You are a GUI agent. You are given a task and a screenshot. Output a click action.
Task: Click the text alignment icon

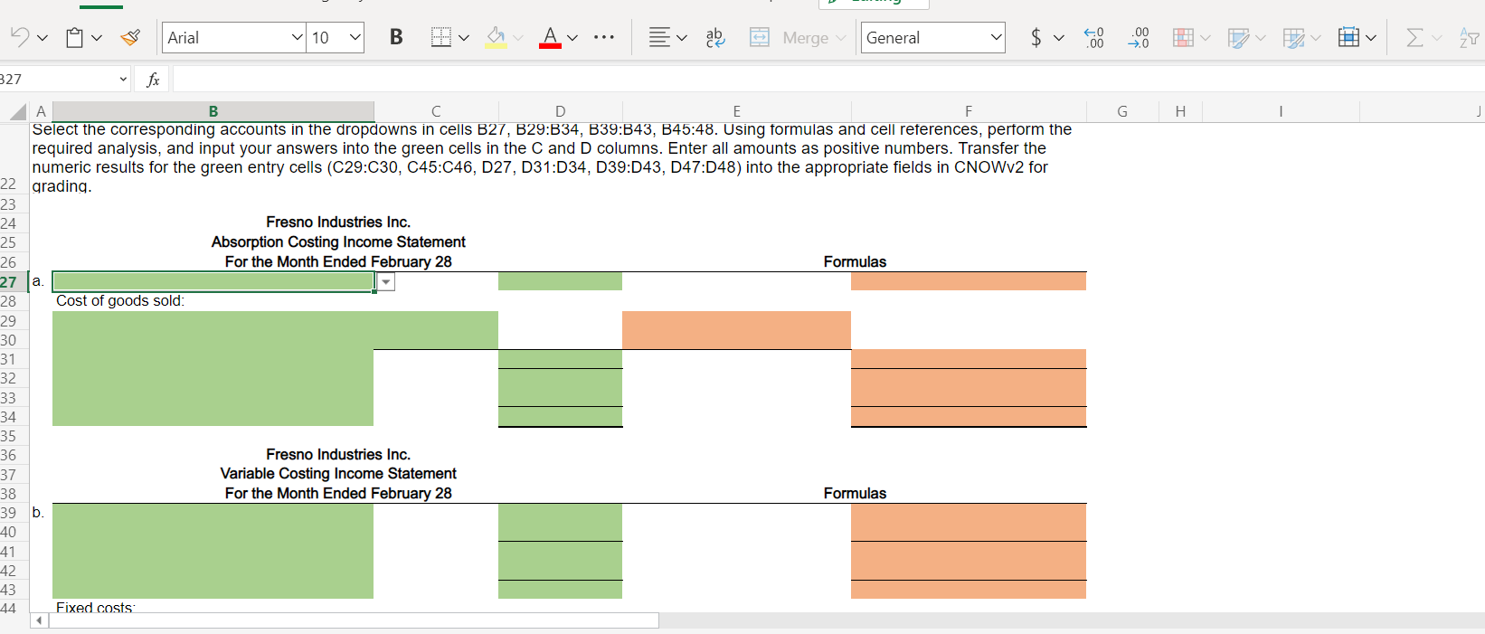pyautogui.click(x=659, y=37)
